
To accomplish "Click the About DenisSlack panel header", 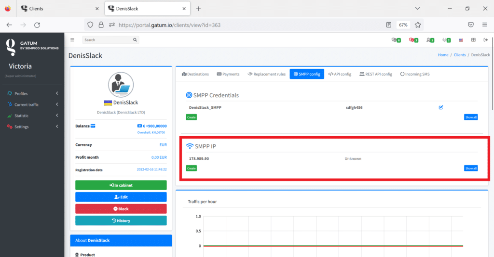I will tap(121, 240).
